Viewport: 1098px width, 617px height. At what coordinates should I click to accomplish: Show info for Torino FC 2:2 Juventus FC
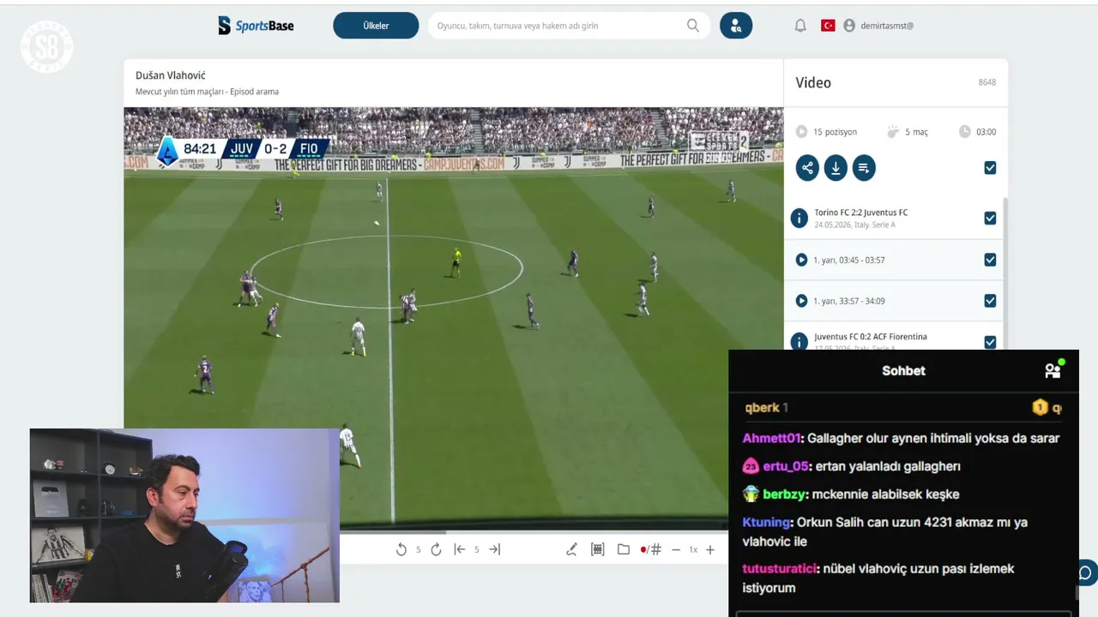799,219
